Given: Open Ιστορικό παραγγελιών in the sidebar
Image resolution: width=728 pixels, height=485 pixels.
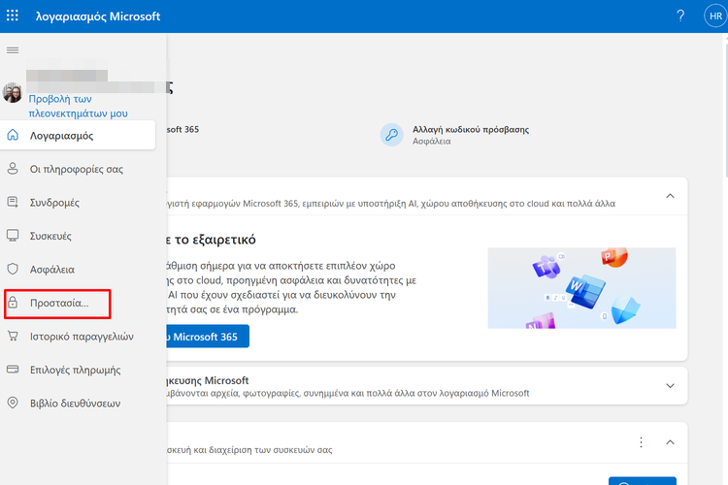Looking at the screenshot, I should (82, 337).
